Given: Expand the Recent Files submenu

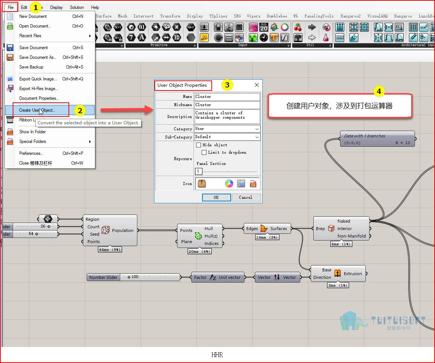Looking at the screenshot, I should (50, 36).
